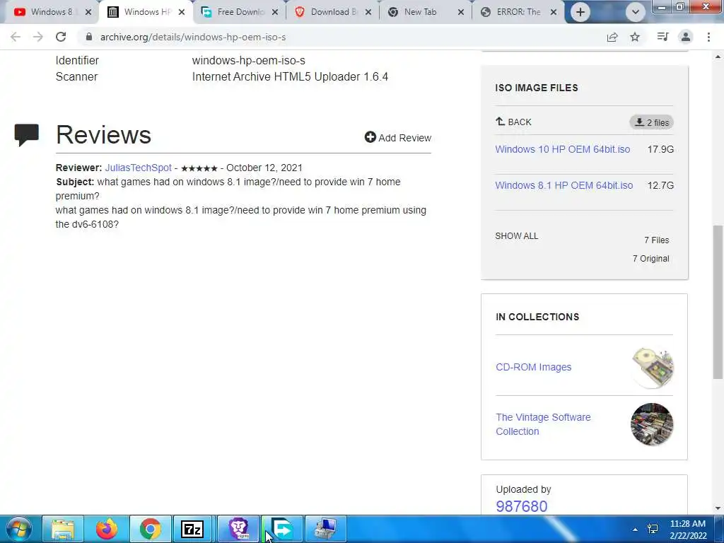Image resolution: width=724 pixels, height=543 pixels.
Task: Click the Reviews speech bubble icon
Action: point(26,135)
